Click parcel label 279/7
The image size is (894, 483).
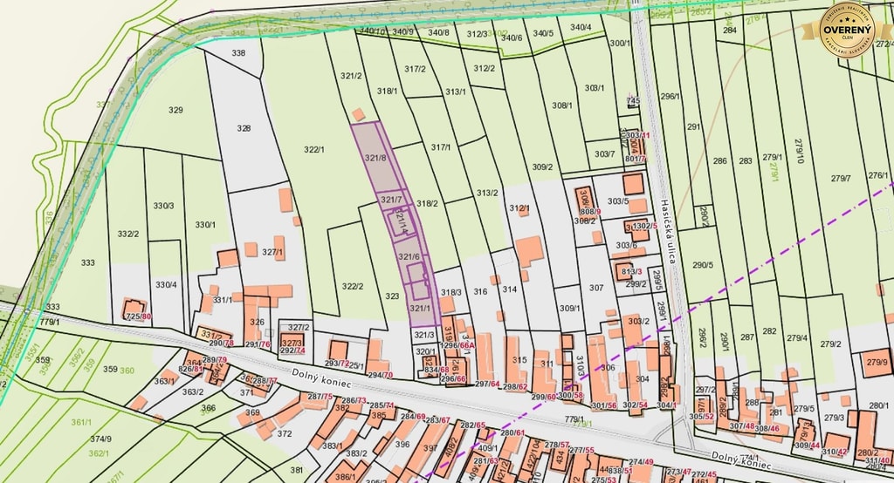841,178
